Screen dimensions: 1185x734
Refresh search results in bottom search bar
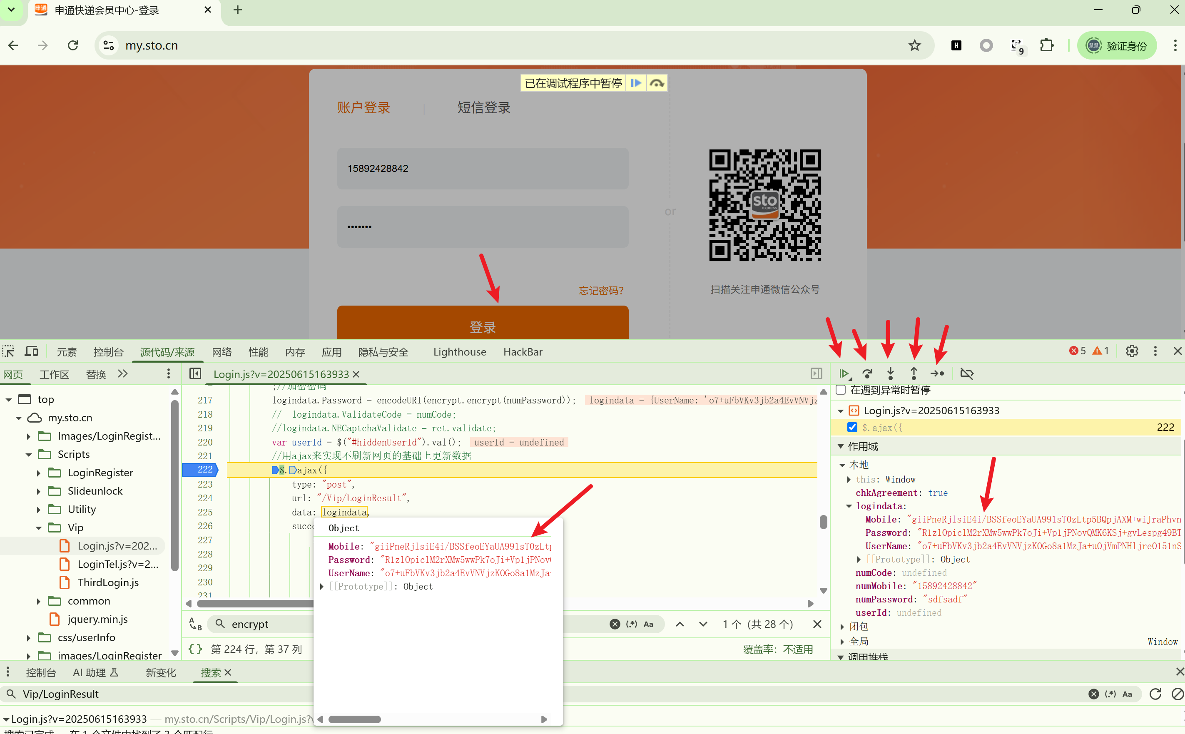[1156, 694]
